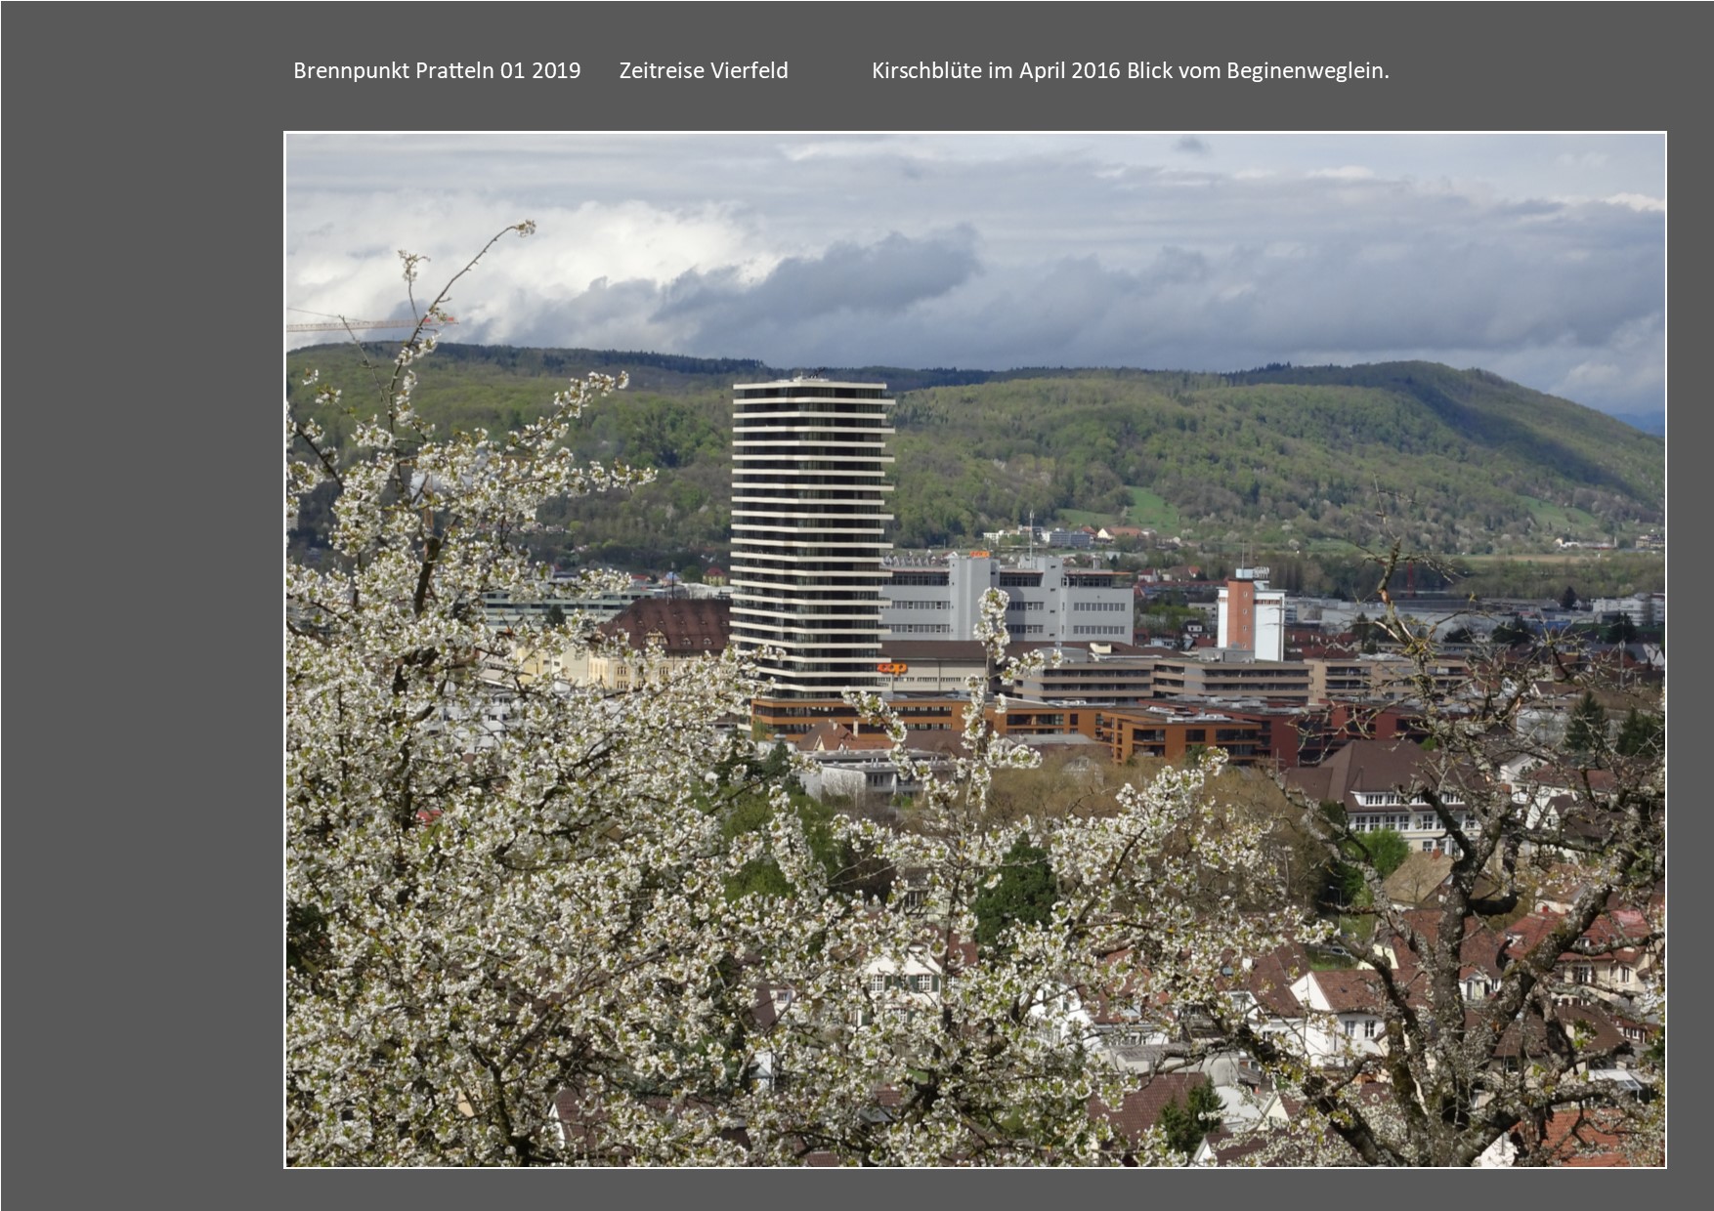
Task: Open the cherry blossom panorama photo
Action: pos(975,649)
